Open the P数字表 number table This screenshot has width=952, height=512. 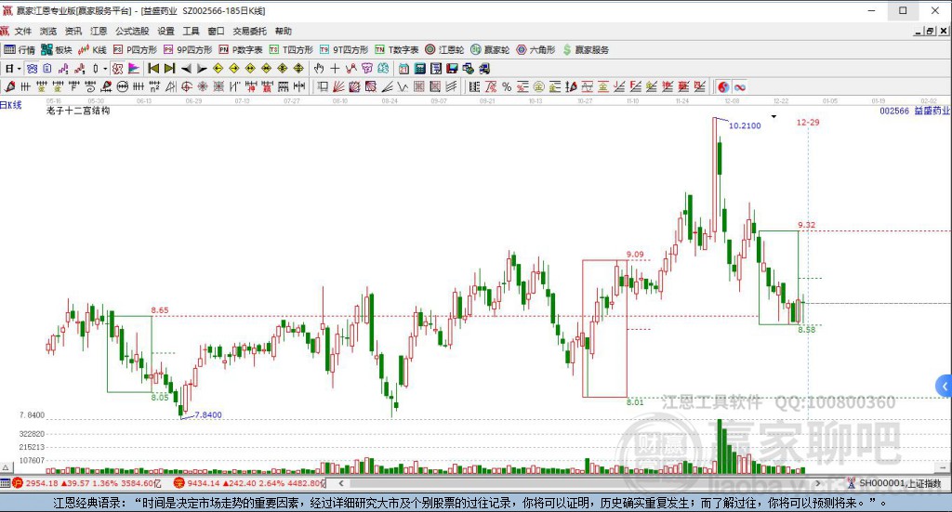[x=241, y=50]
